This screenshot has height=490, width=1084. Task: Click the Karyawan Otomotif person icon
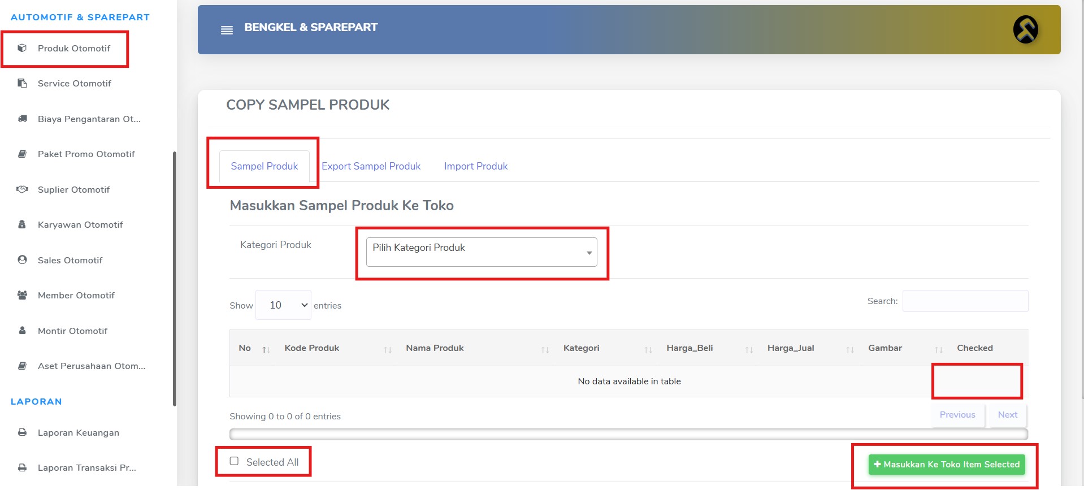click(x=22, y=224)
